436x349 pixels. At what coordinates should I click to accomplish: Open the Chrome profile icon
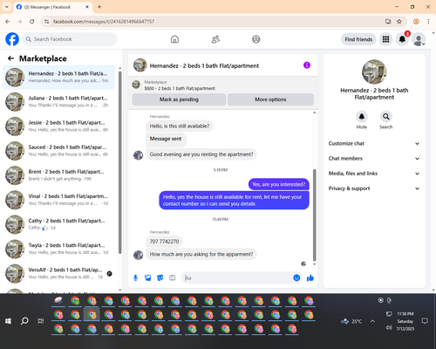[x=416, y=22]
